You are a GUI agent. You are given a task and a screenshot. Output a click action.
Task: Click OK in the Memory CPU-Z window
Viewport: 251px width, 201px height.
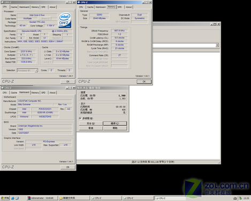tap(144, 81)
